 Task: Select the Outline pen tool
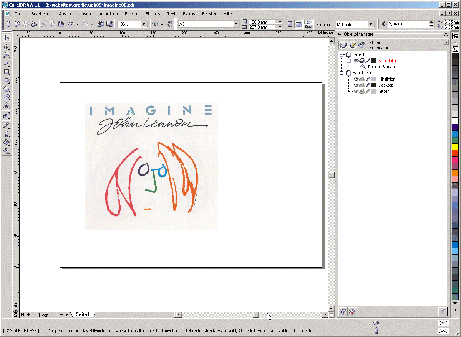coord(7,134)
